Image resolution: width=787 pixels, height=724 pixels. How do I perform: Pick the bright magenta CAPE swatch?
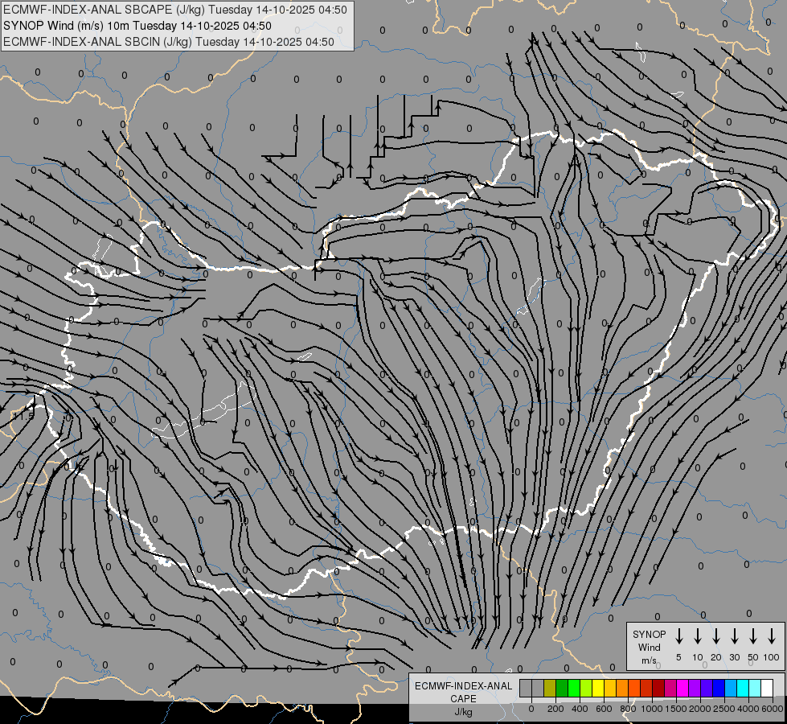pos(683,688)
